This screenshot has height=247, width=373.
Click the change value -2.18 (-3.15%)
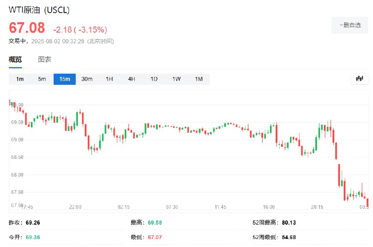pyautogui.click(x=80, y=30)
